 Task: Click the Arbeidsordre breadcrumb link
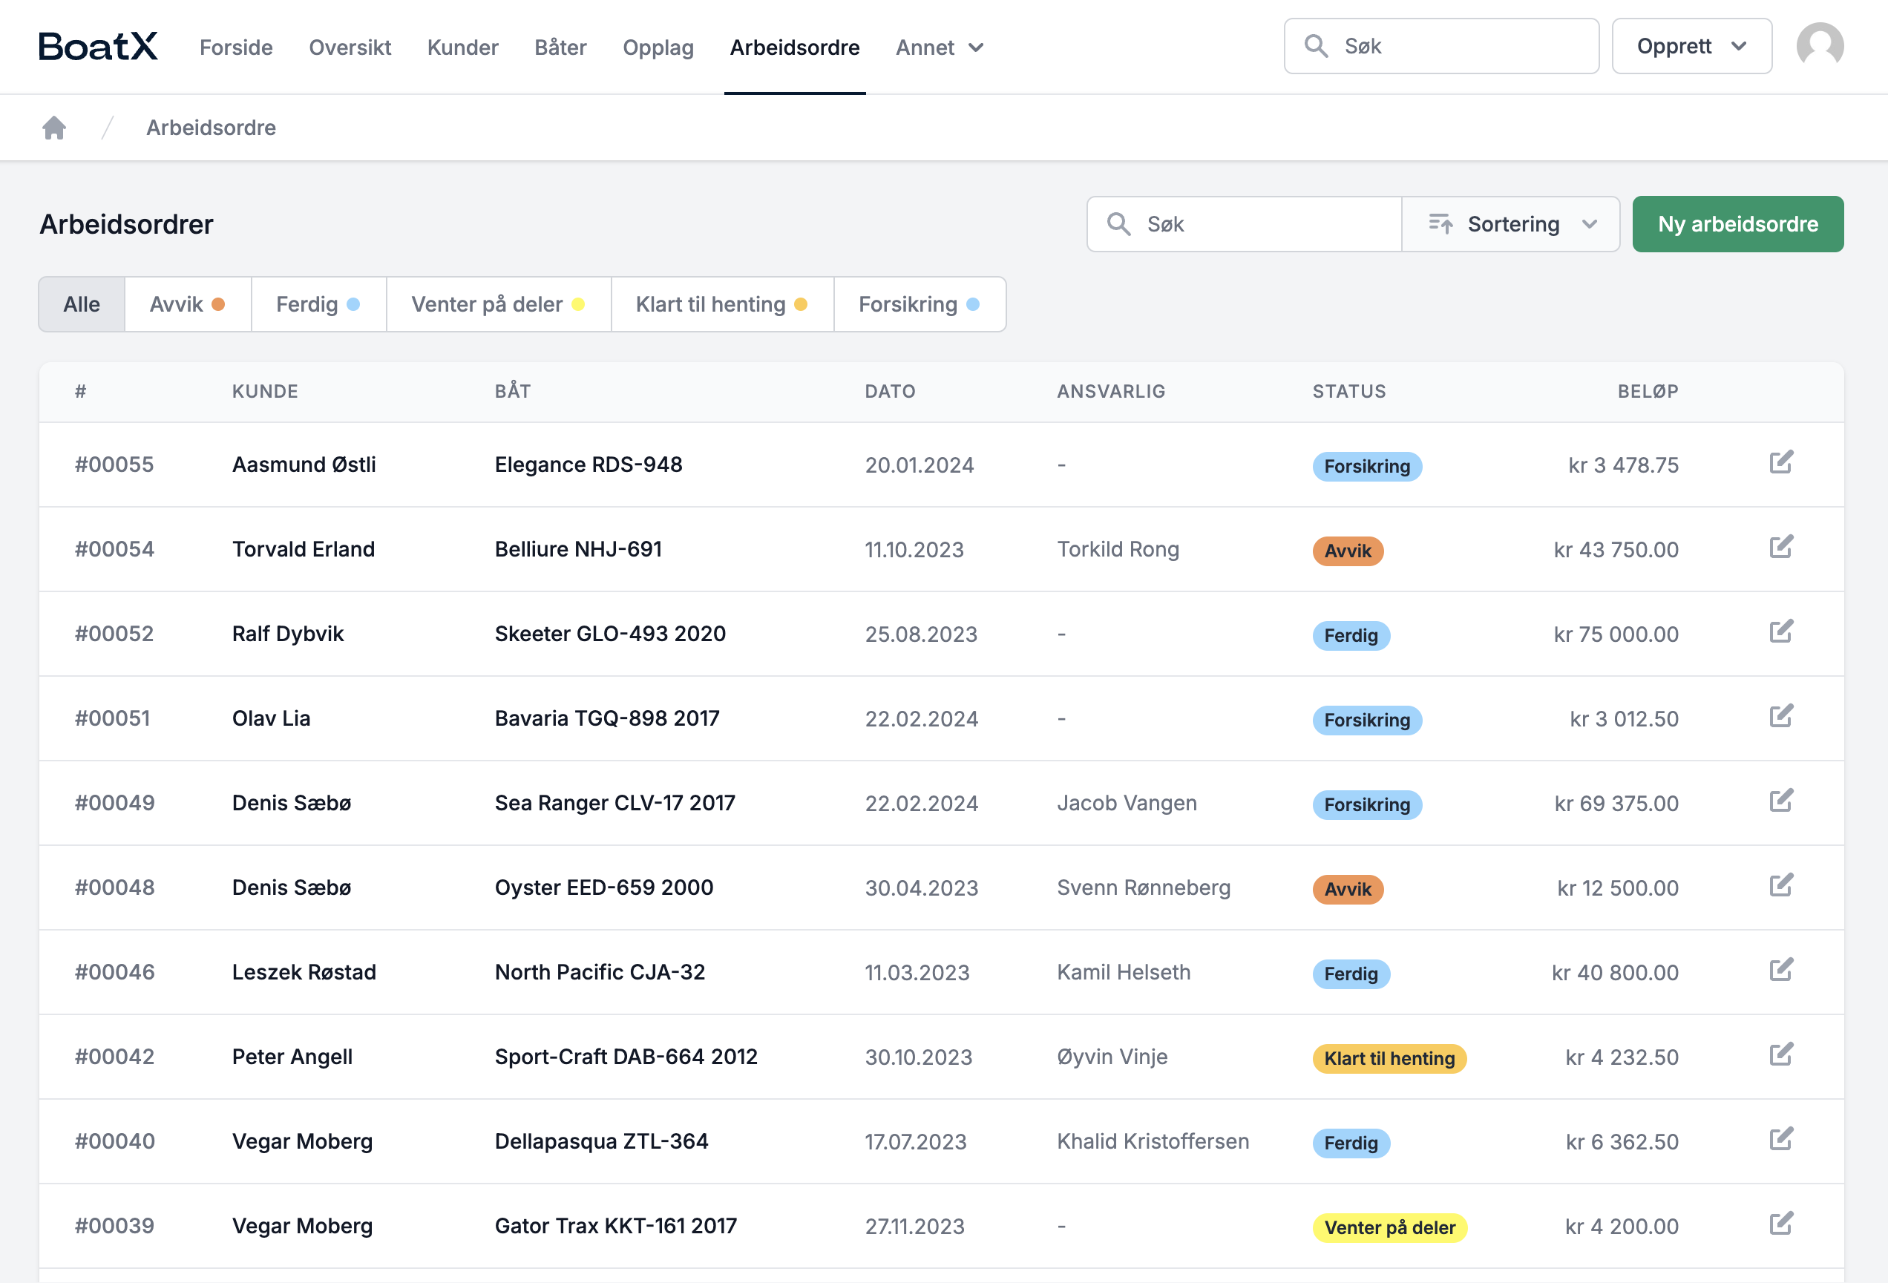click(x=211, y=128)
